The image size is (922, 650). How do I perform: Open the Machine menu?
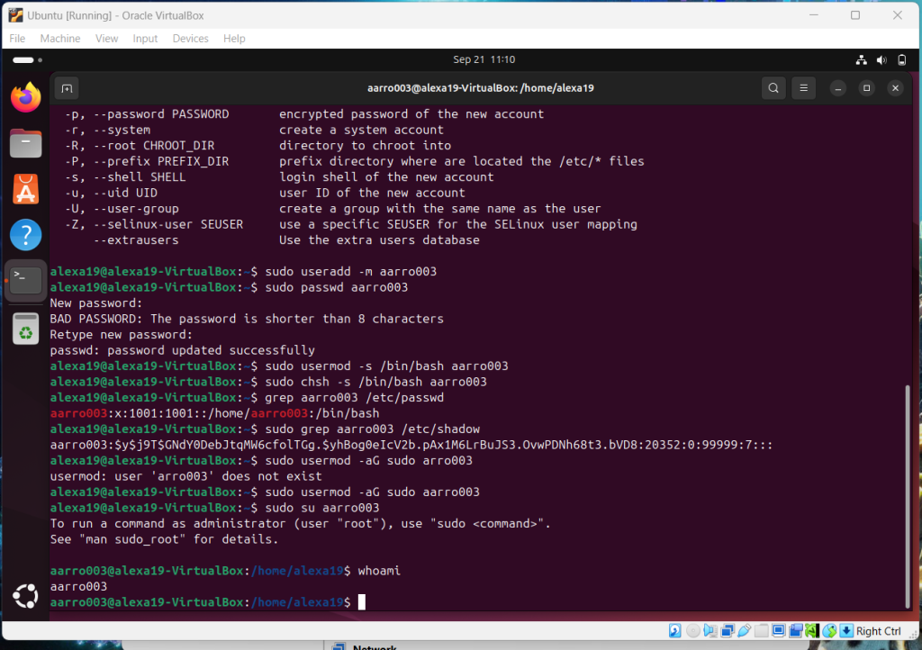click(x=60, y=39)
